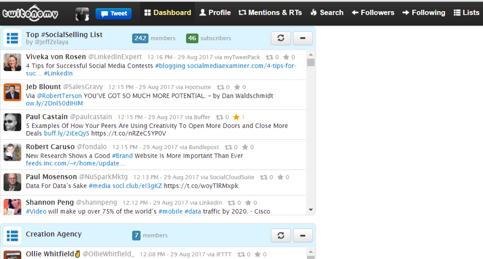
Task: Open the #data hashtag
Action: pos(193,211)
